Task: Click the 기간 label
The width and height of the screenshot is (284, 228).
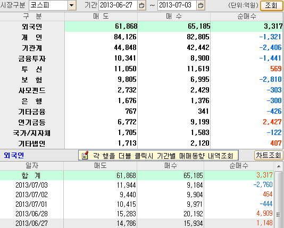Action: (91, 5)
